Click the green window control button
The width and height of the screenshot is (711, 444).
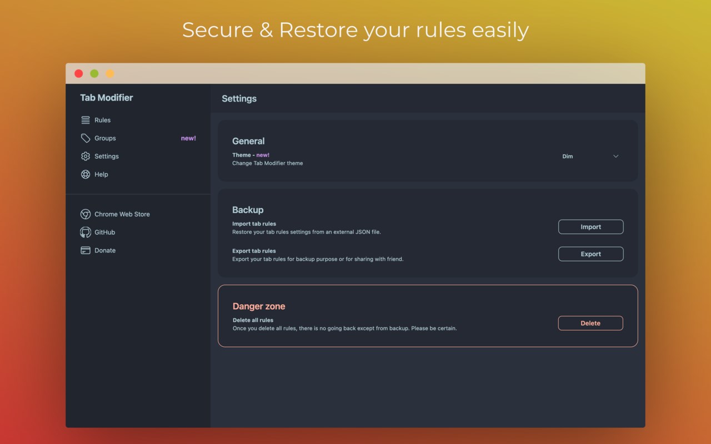click(x=94, y=73)
